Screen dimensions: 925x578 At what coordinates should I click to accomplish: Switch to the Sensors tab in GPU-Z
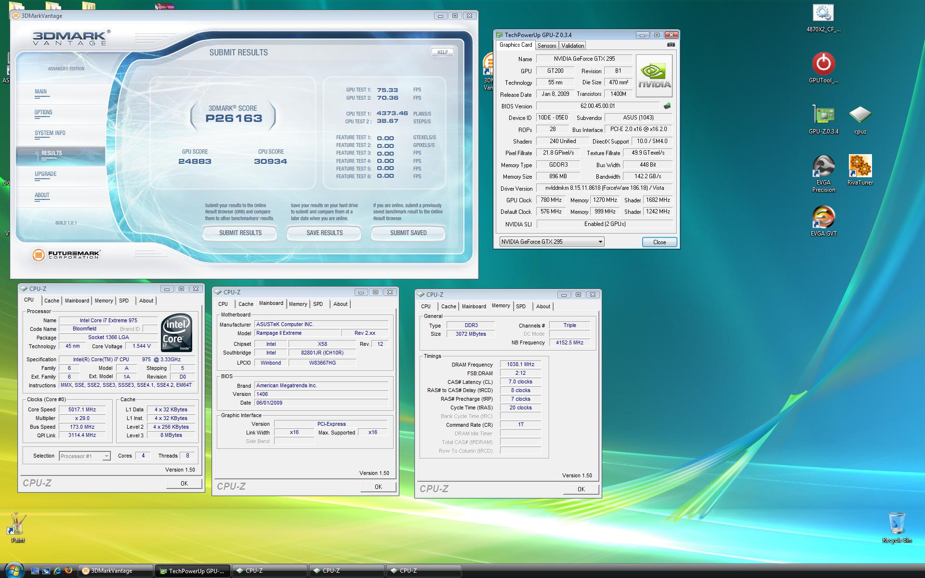[547, 46]
